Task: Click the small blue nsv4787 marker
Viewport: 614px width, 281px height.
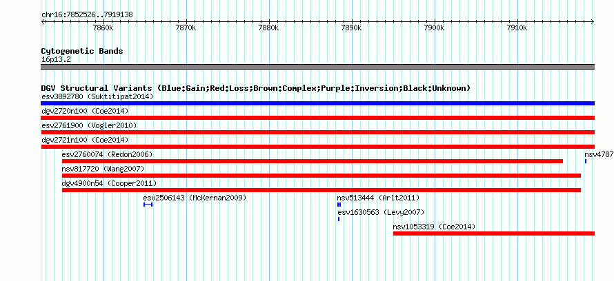Action: pyautogui.click(x=586, y=161)
